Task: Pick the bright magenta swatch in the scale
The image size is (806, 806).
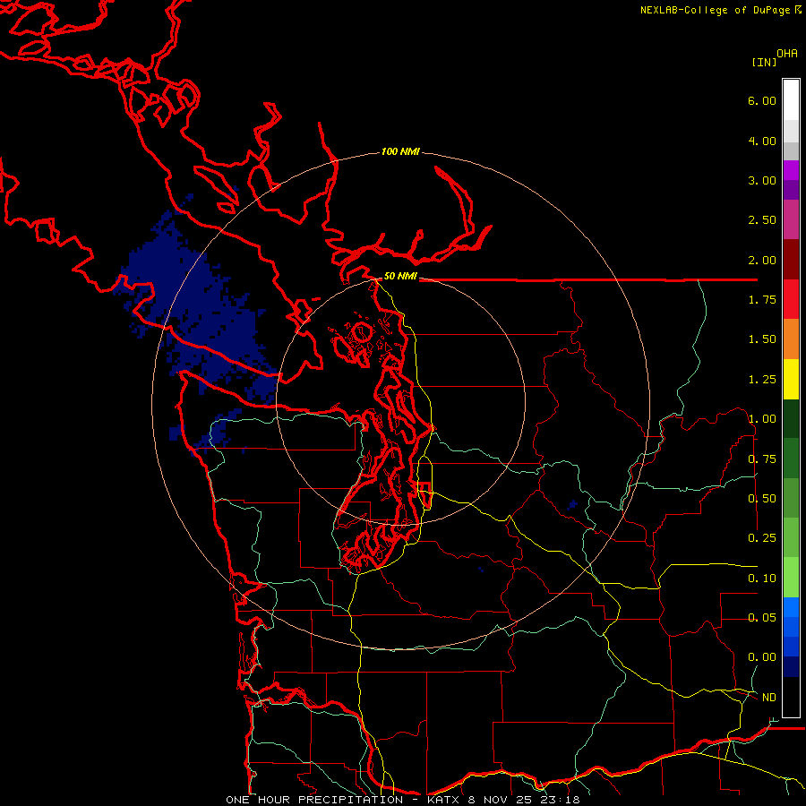Action: tap(791, 170)
